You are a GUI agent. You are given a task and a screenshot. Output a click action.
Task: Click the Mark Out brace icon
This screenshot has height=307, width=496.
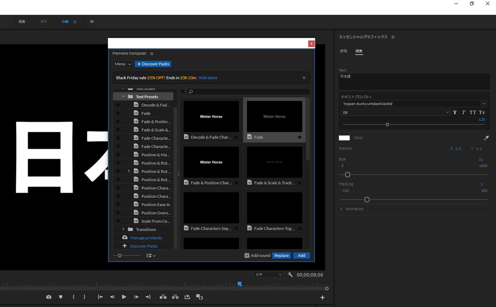(x=84, y=297)
